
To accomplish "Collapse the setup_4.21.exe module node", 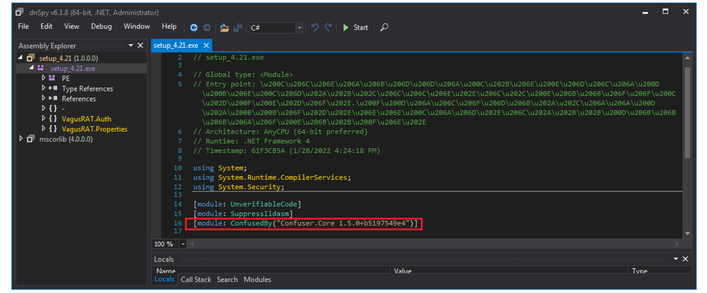I will (31, 68).
